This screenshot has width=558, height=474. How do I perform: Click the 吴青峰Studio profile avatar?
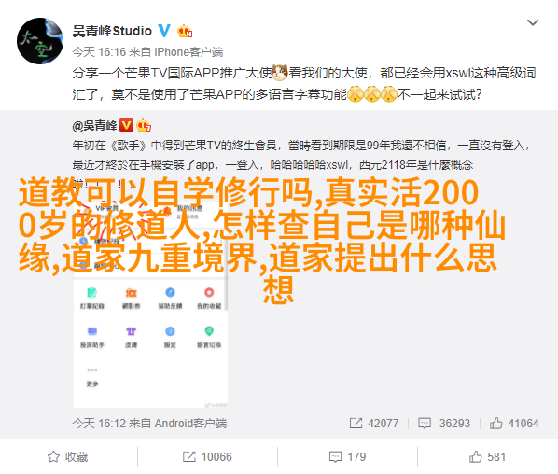[40, 41]
